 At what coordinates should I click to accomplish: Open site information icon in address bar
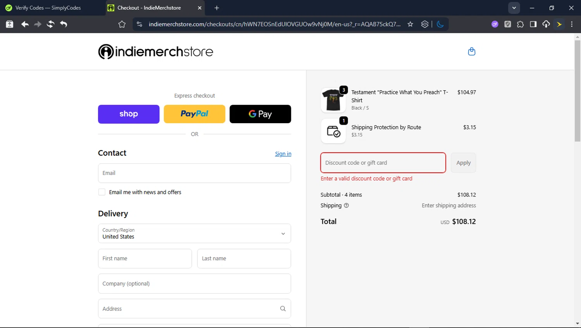[x=140, y=24]
